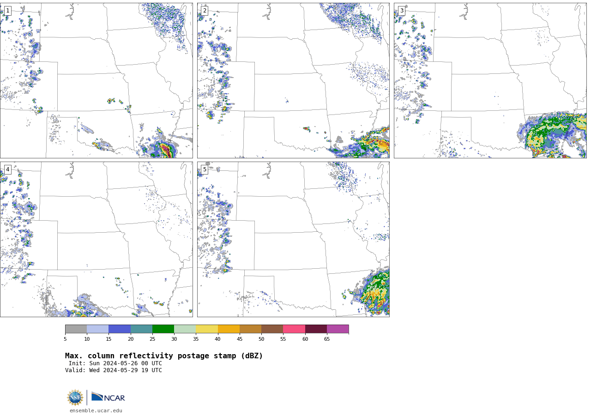The height and width of the screenshot is (416, 591).
Task: Click the panel number 2 label
Action: click(x=205, y=11)
